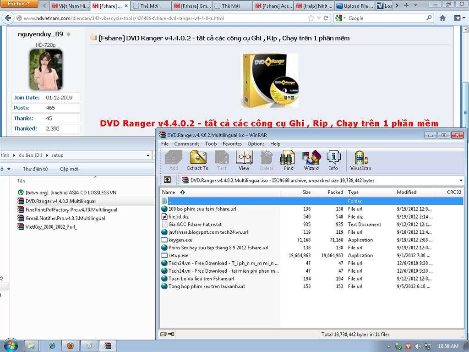Select Gmail.Notifier.Pro.v4.3.3.Multilingual in Explorer
Image resolution: width=469 pixels, height=352 pixels.
(65, 218)
